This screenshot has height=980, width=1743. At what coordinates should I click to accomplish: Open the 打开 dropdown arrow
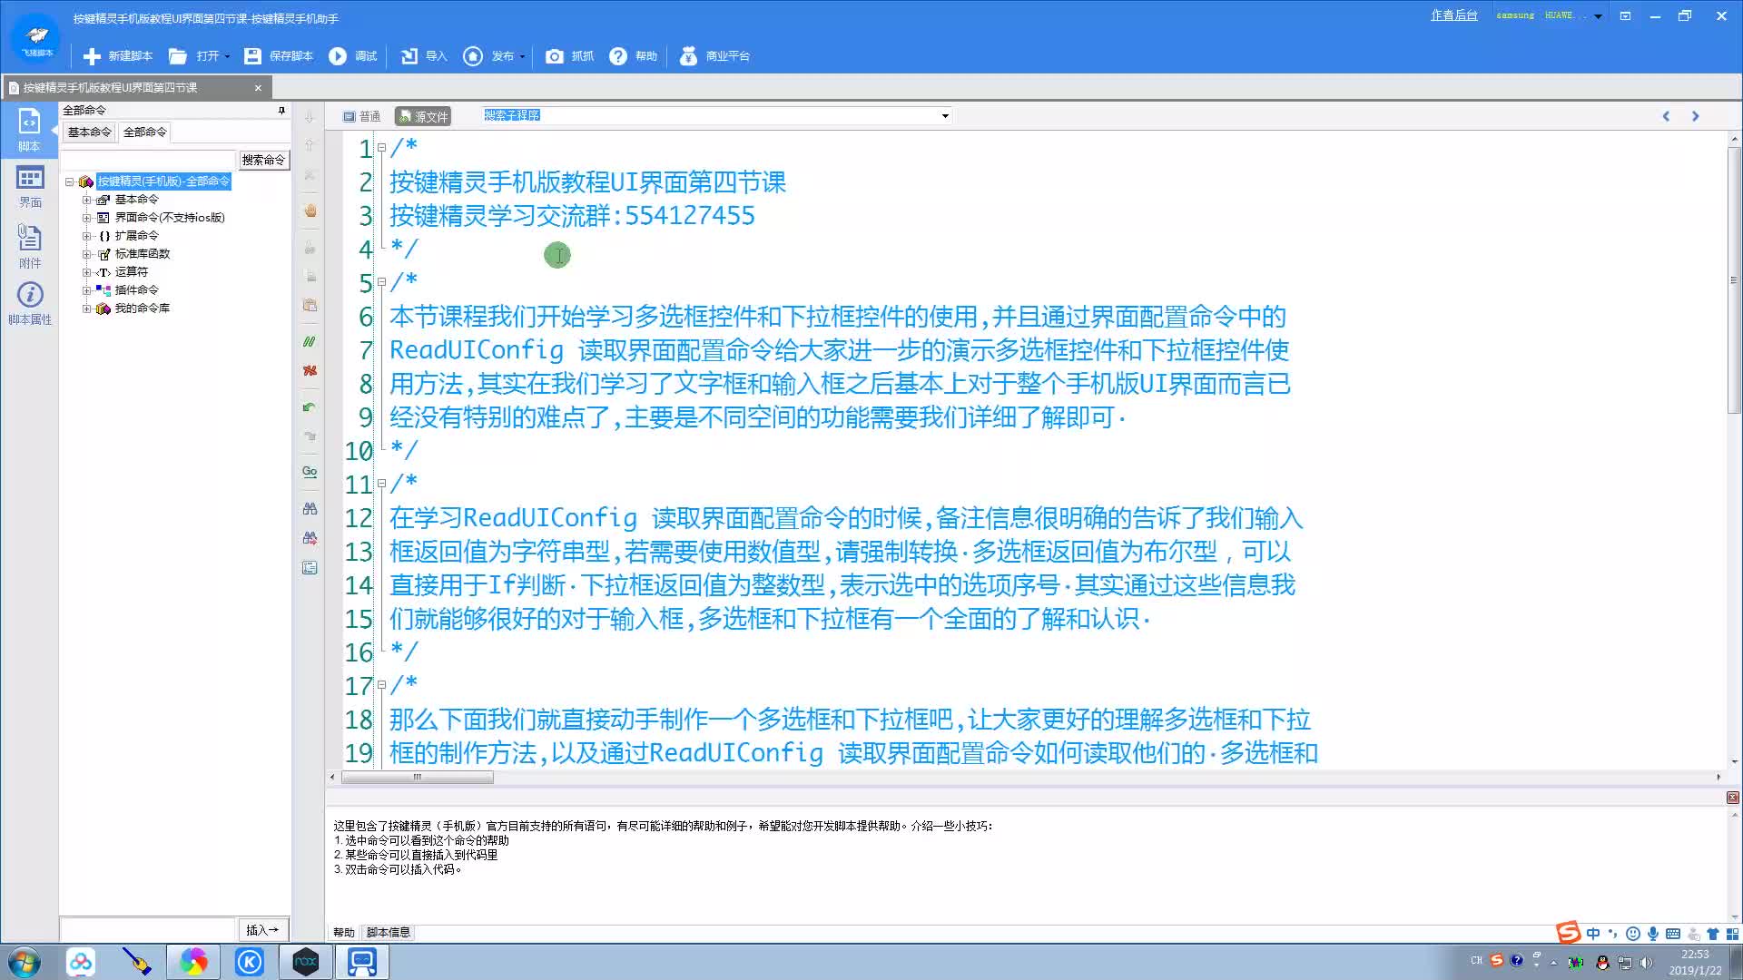point(227,56)
